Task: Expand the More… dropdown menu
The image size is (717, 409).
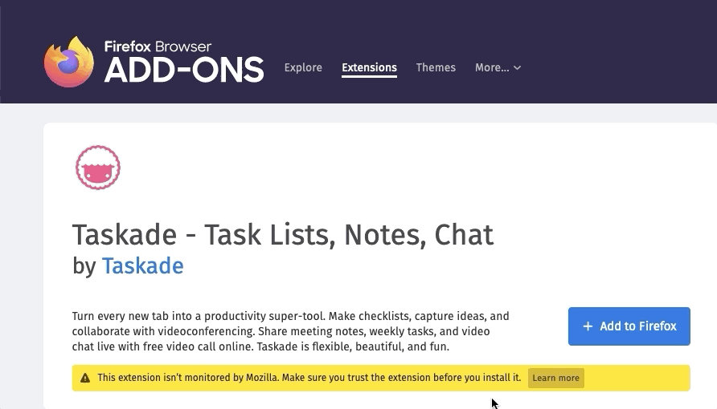Action: tap(492, 67)
